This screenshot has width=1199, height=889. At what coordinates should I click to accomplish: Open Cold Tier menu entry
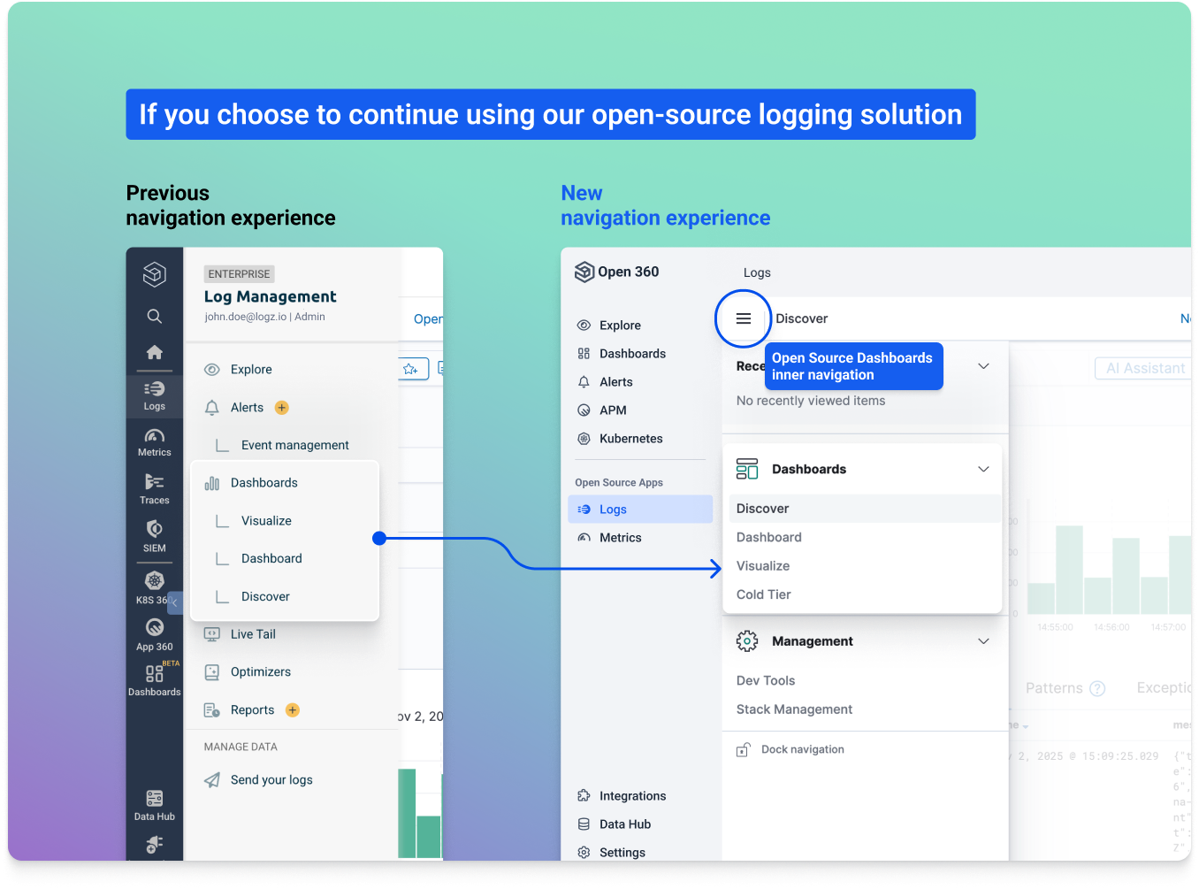(763, 594)
